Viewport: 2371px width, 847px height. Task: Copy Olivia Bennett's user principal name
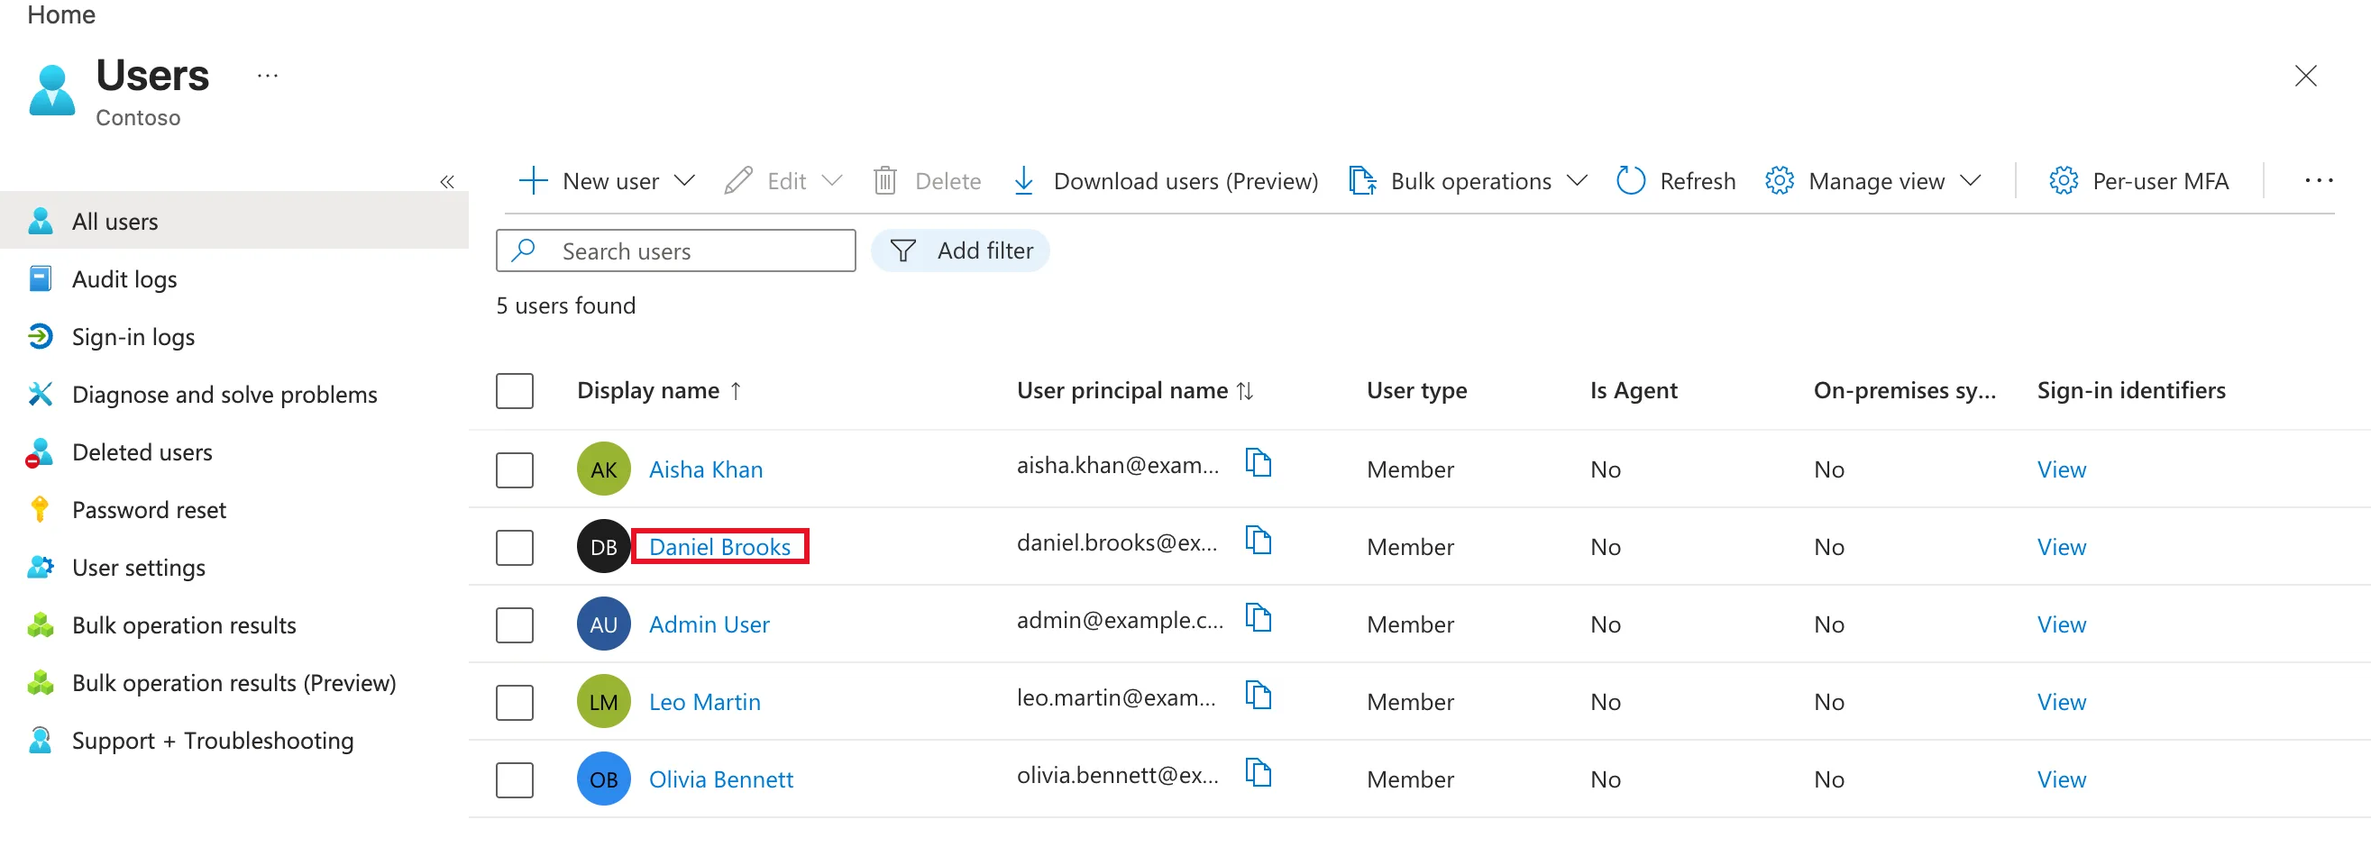pos(1258,771)
